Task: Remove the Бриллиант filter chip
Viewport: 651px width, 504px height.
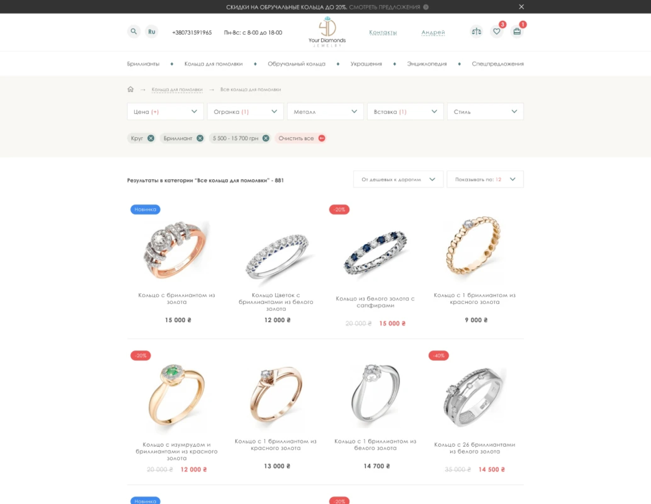Action: (200, 138)
